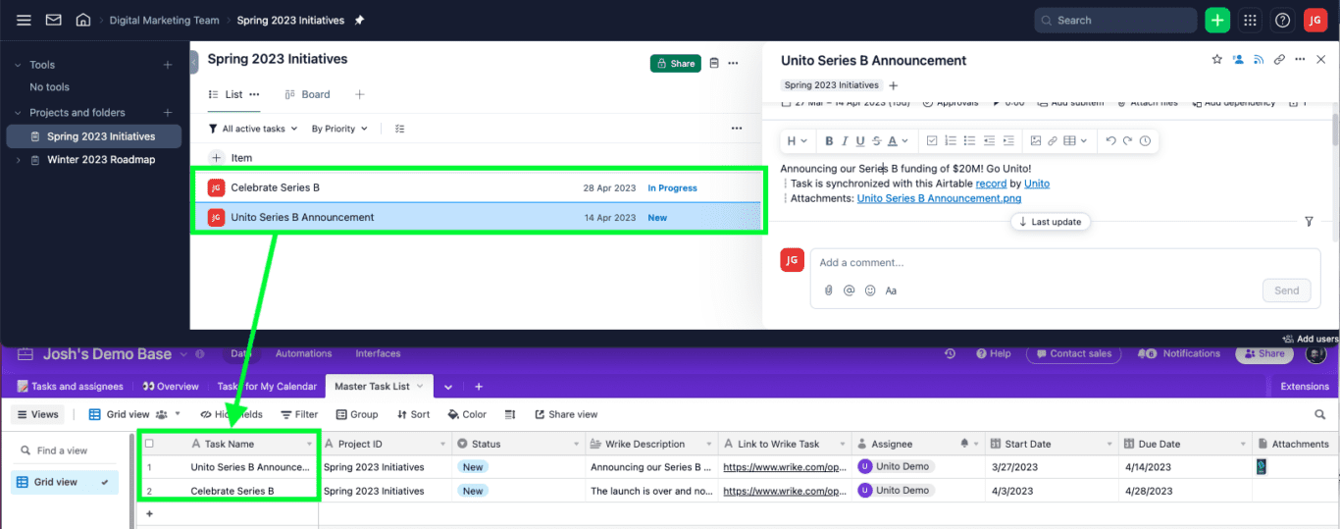Click green Share button in Wrike
1340x529 pixels.
click(x=675, y=64)
